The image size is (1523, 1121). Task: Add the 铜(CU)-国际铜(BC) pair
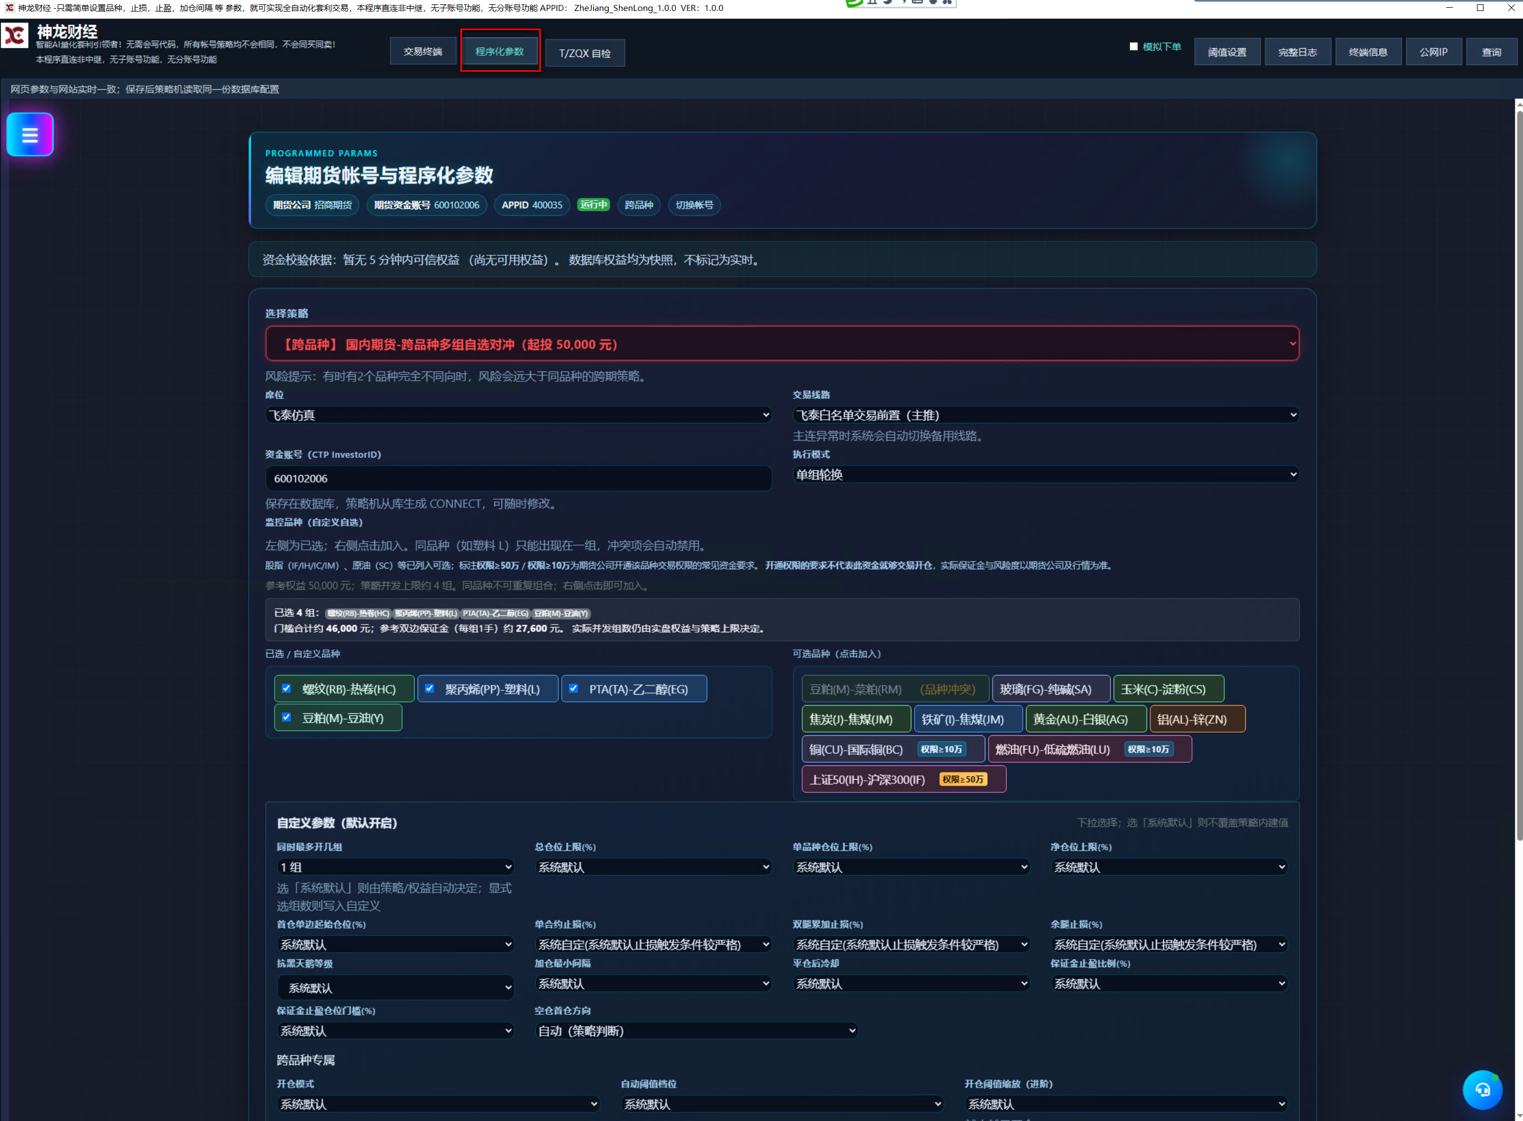893,749
